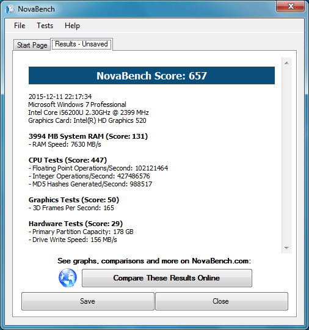Click the Intel Core i56200U CPU line
Viewport: 309px width, 330px height.
coord(89,112)
